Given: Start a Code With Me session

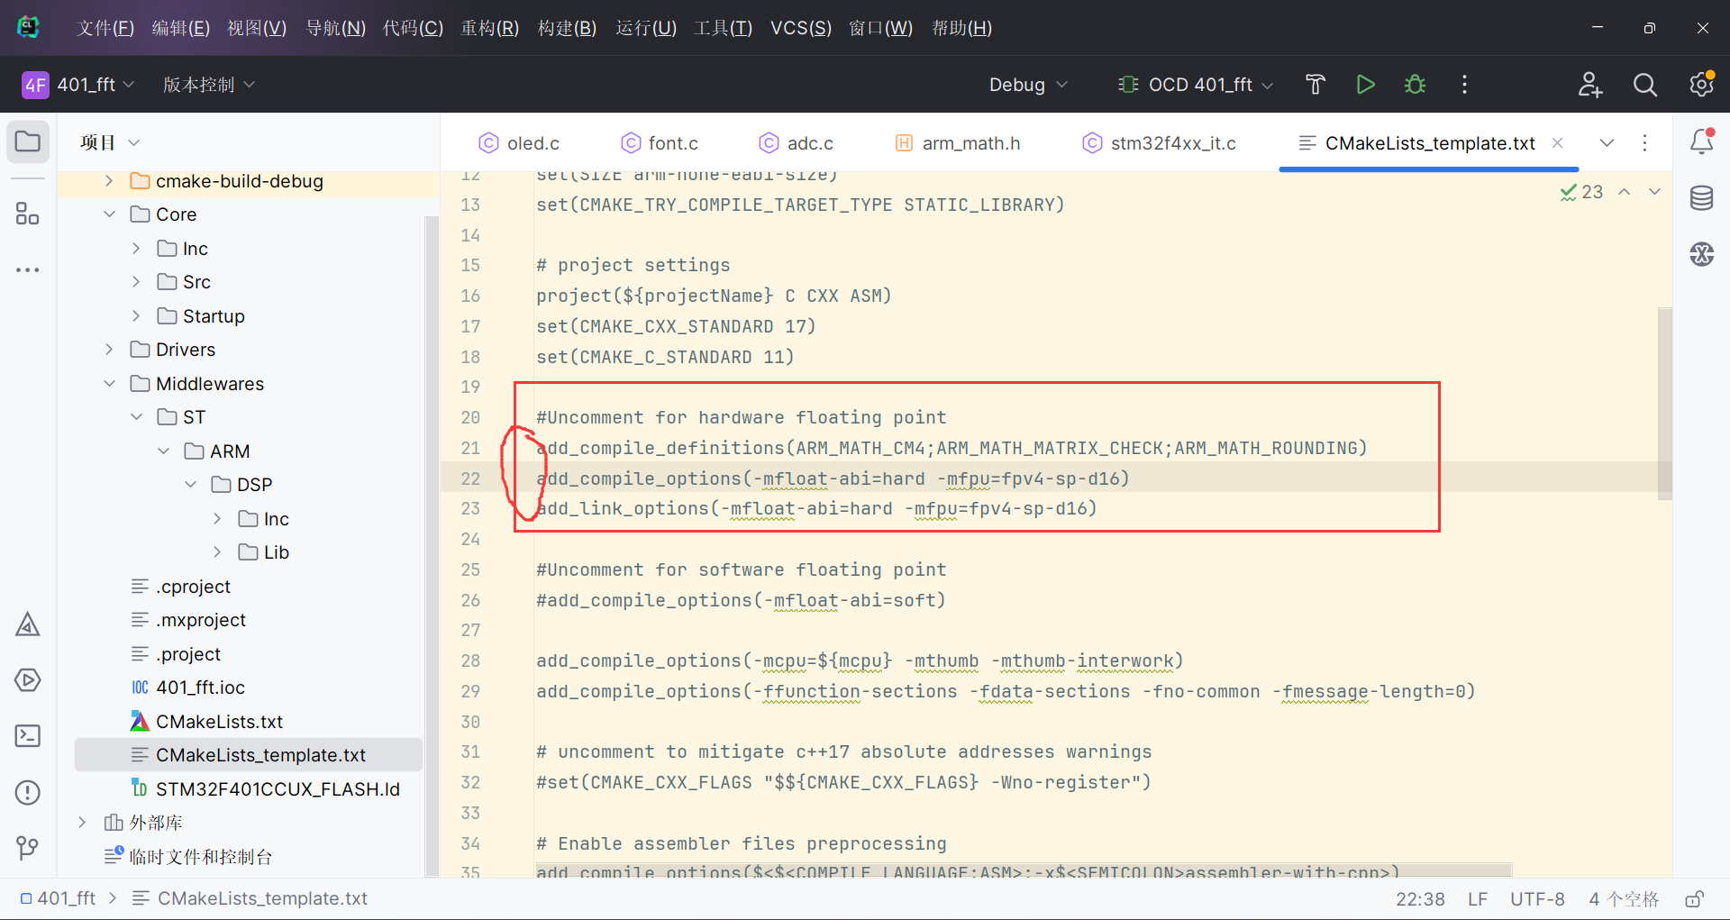Looking at the screenshot, I should click(x=1589, y=84).
